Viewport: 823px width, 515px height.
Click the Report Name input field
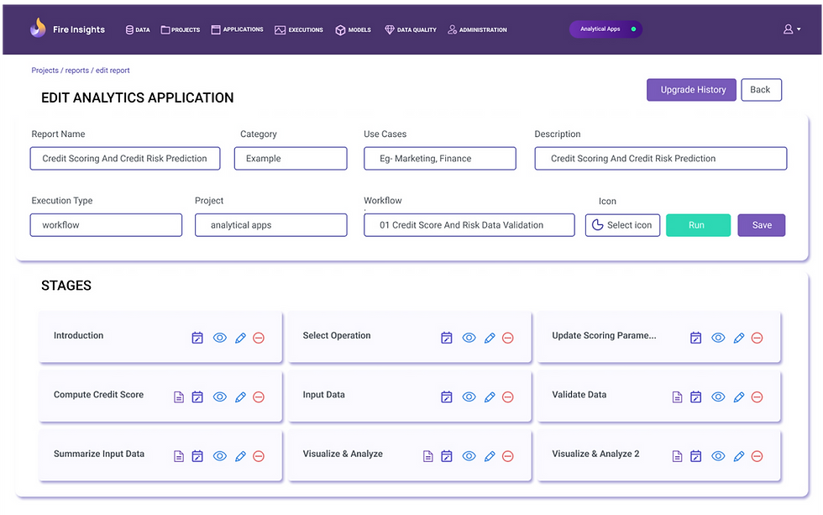[x=125, y=158]
